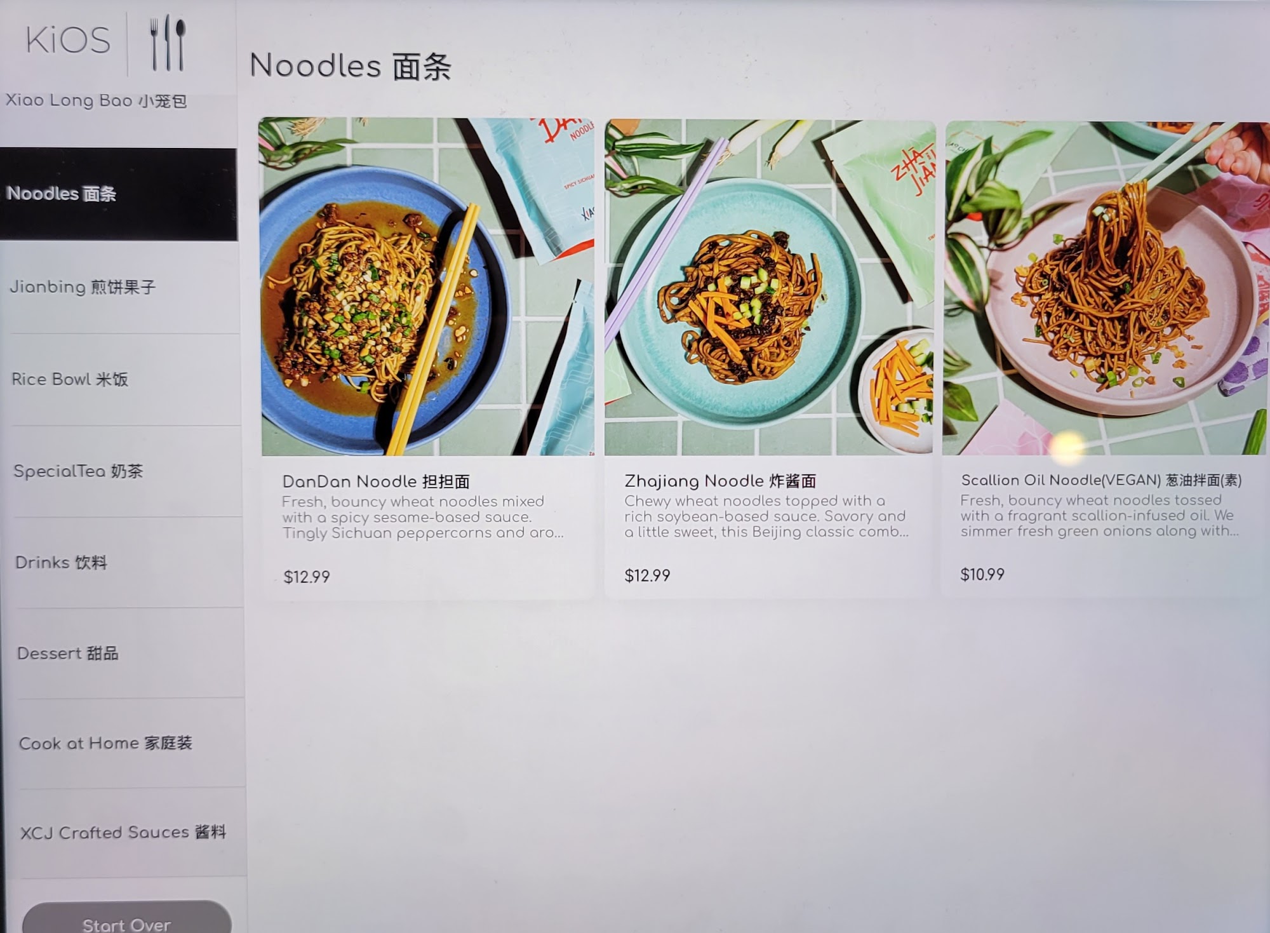Screen dimensions: 1270x933
Task: Select the Scallion Oil Noodle photo
Action: click(1106, 288)
